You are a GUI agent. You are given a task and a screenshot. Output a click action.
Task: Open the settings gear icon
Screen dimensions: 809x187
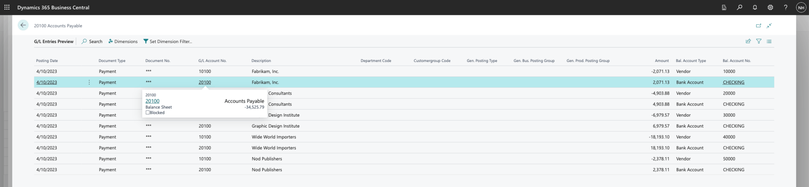tap(770, 7)
